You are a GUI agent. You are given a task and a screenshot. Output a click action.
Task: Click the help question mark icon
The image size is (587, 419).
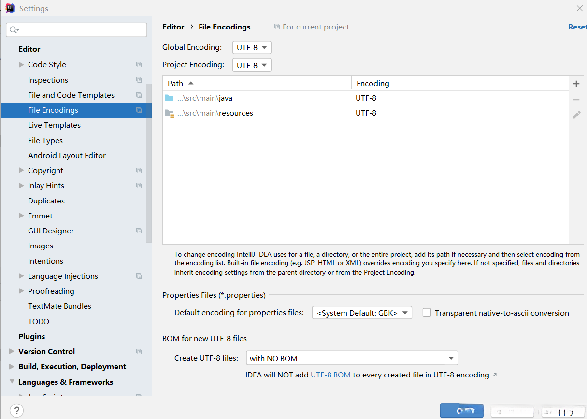point(16,410)
